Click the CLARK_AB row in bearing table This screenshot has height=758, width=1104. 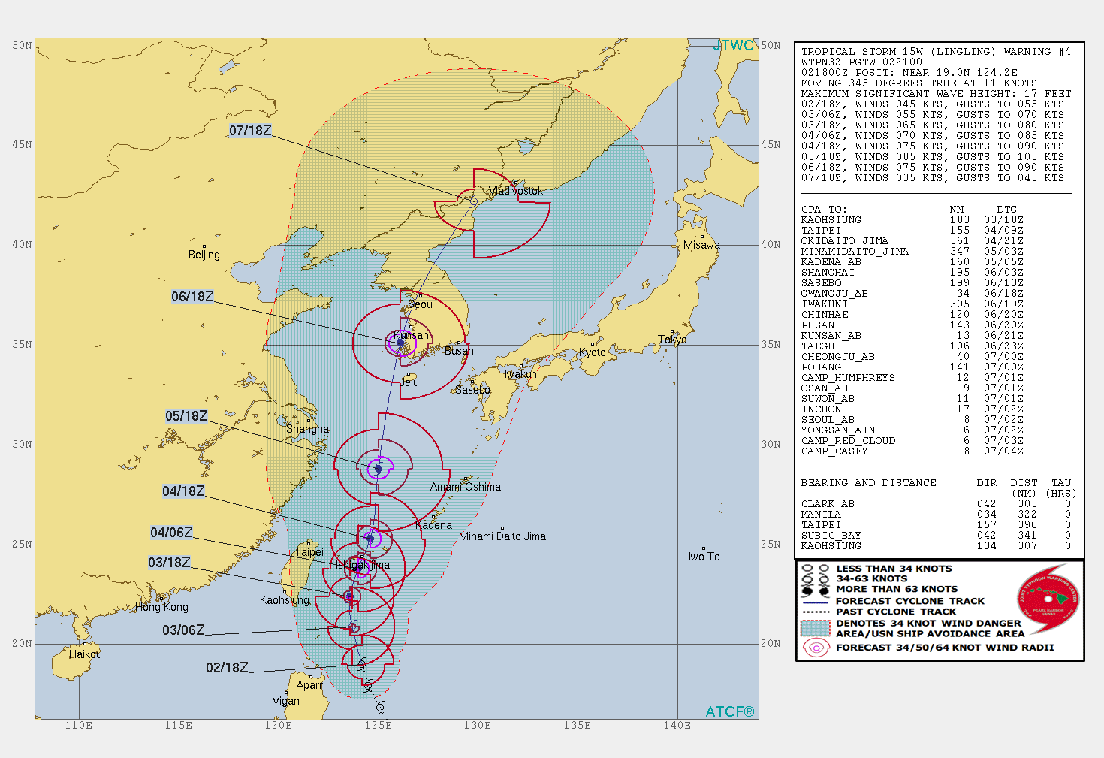[x=936, y=504]
